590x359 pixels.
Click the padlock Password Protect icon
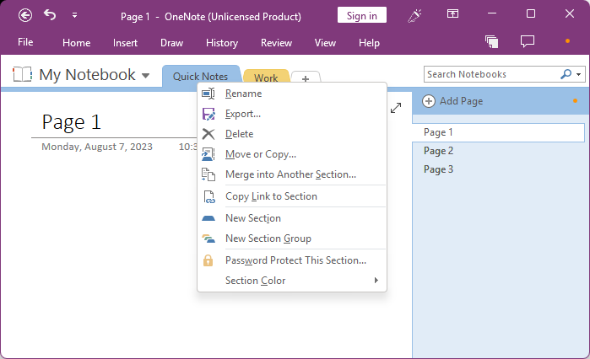pyautogui.click(x=208, y=260)
